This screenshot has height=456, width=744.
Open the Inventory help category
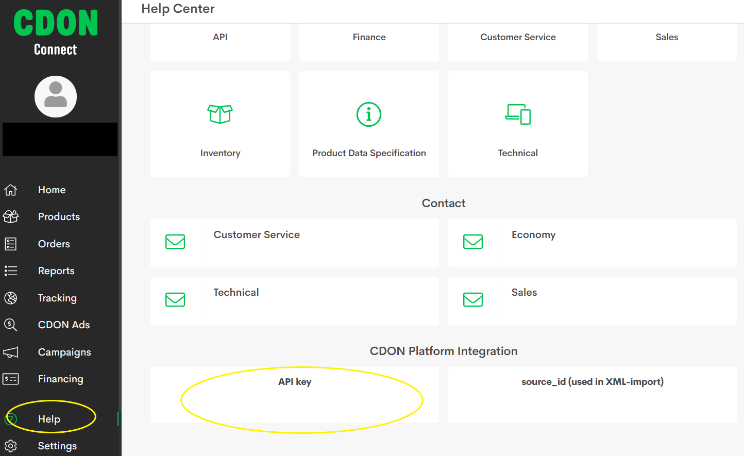click(220, 124)
